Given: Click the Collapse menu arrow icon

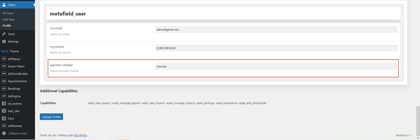Looking at the screenshot, I should [x=4, y=133].
